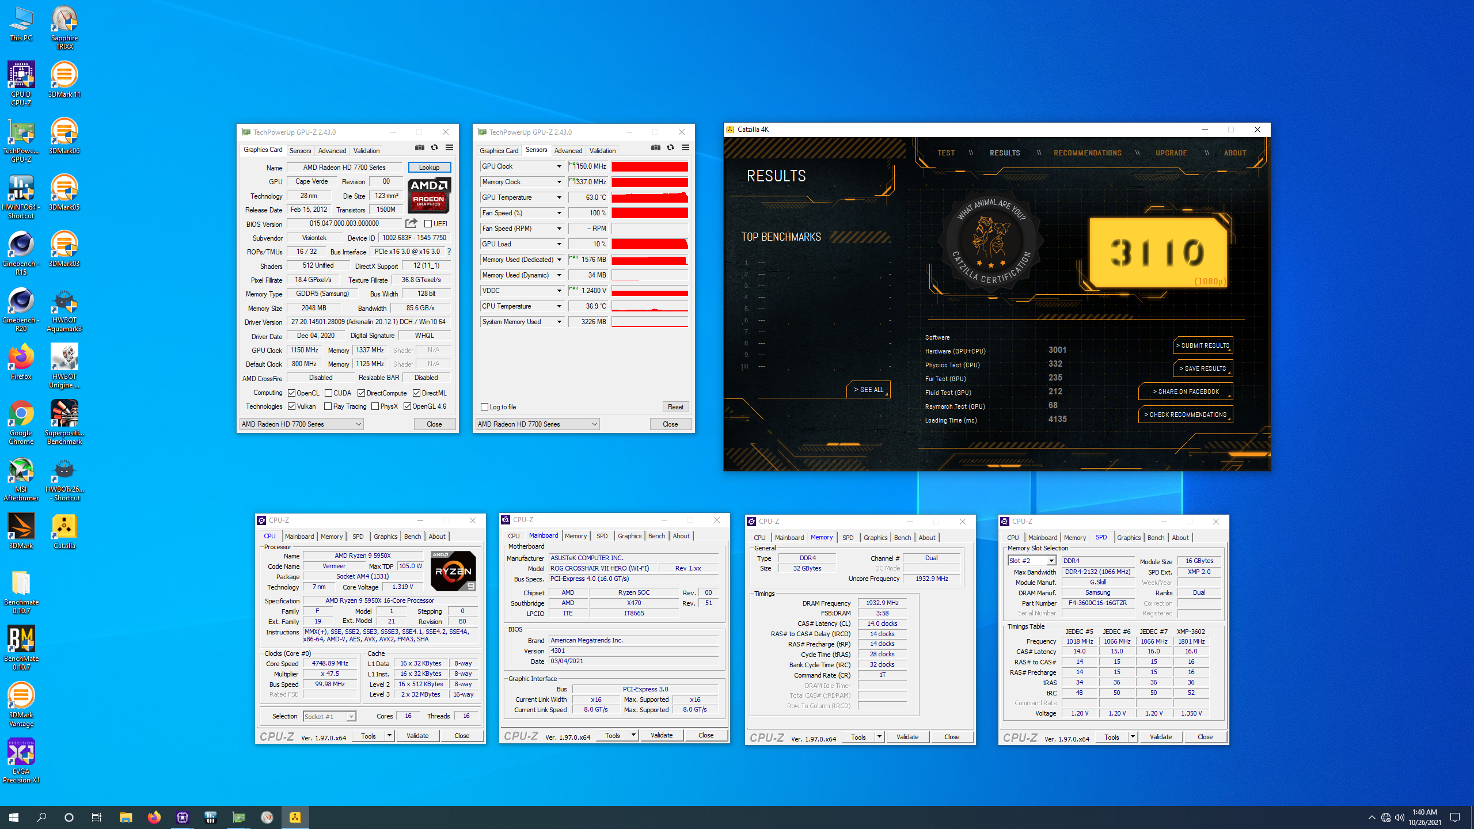The height and width of the screenshot is (829, 1474).
Task: Open HWBOT Aquamark3 desktop icon
Action: pos(64,310)
